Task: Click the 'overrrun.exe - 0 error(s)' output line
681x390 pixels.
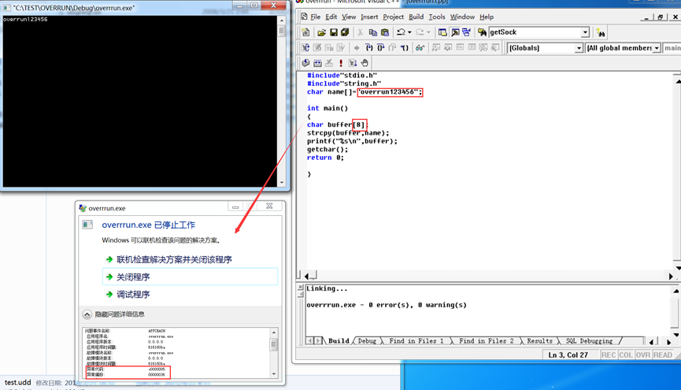Action: pyautogui.click(x=387, y=305)
